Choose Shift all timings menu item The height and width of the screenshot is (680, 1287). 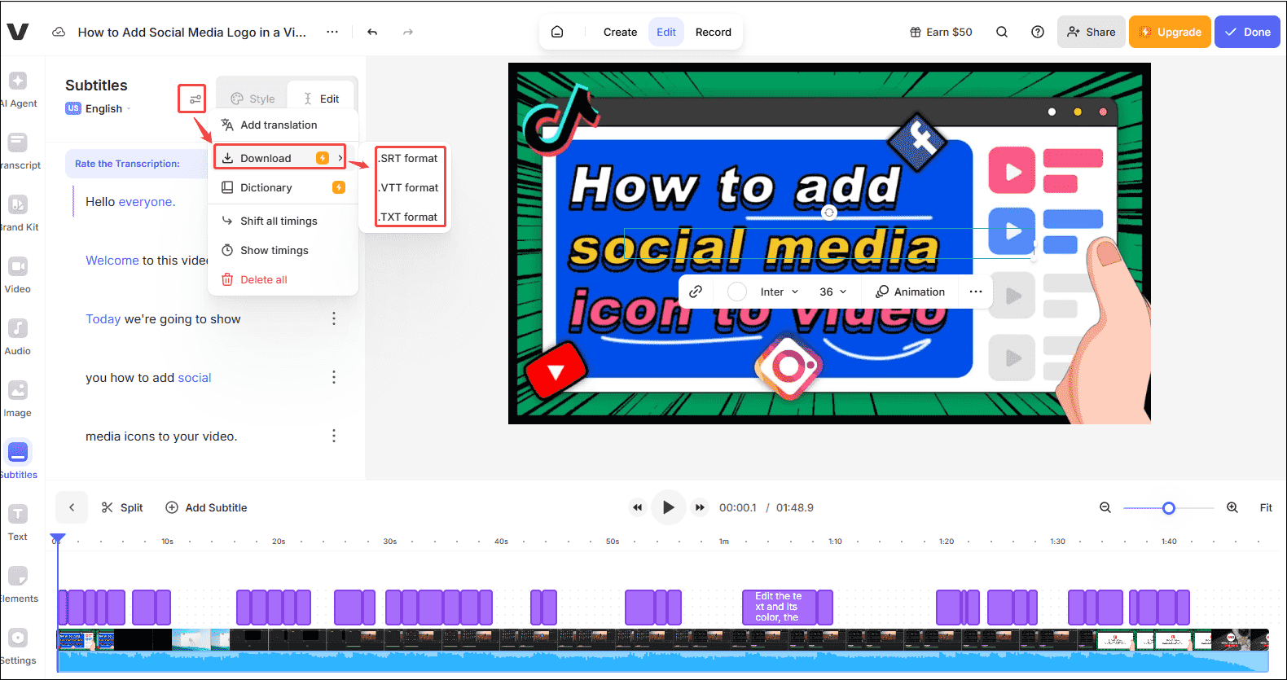tap(279, 221)
